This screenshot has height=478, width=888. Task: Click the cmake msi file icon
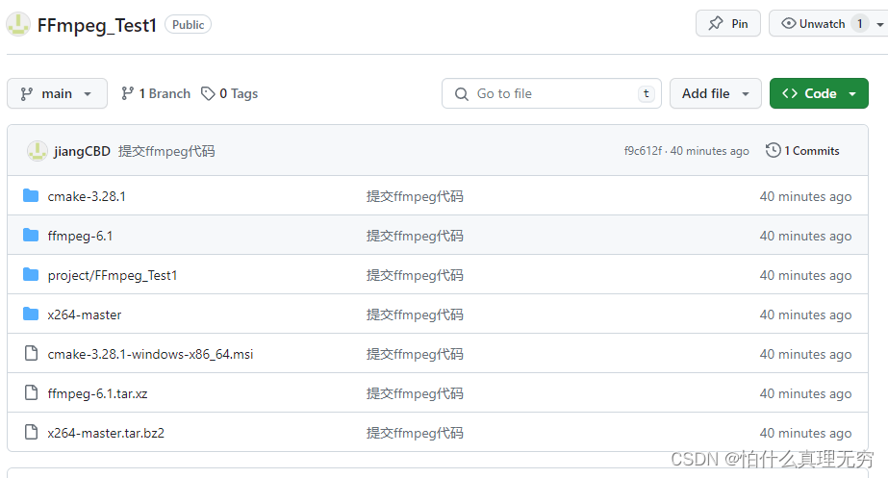click(x=31, y=353)
